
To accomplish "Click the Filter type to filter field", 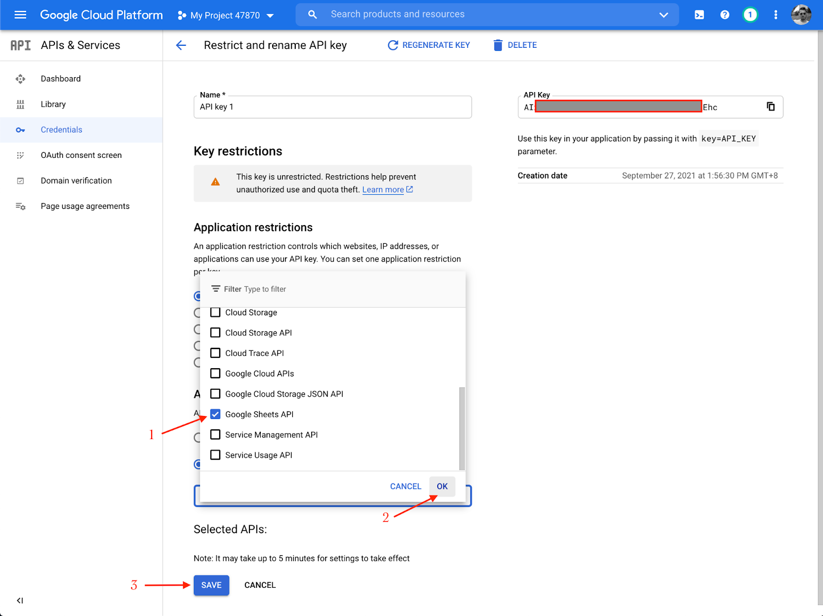I will pyautogui.click(x=288, y=289).
